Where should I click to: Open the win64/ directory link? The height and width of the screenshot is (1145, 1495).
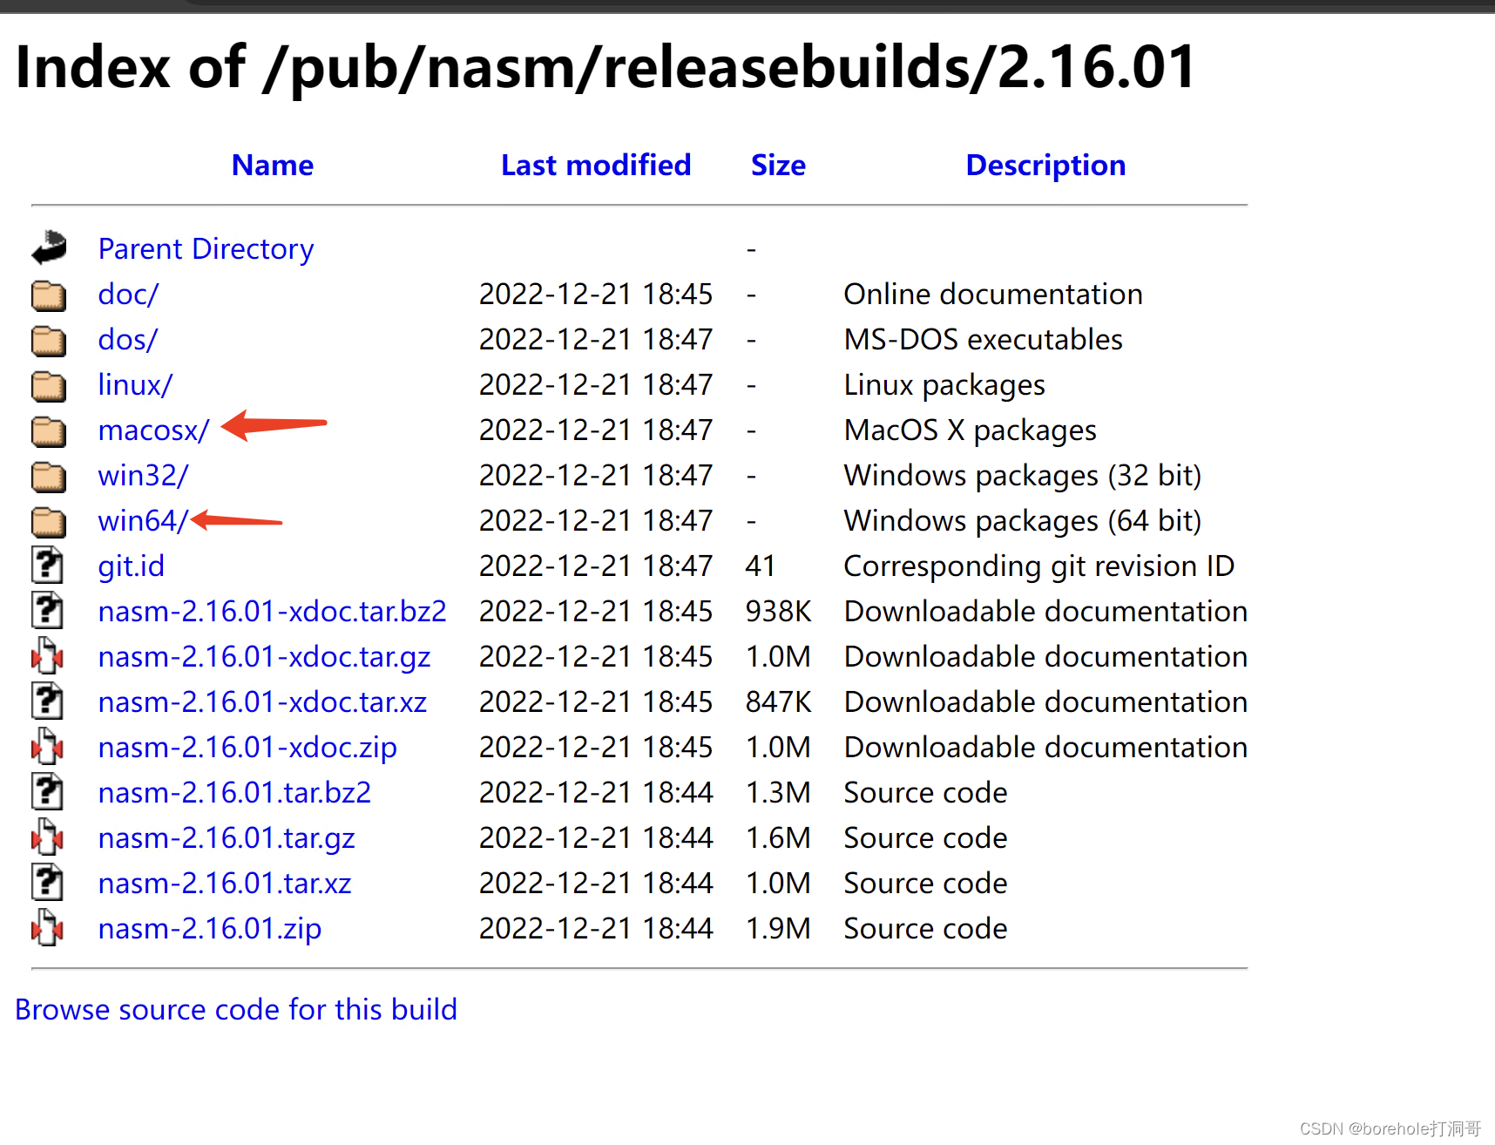[143, 521]
